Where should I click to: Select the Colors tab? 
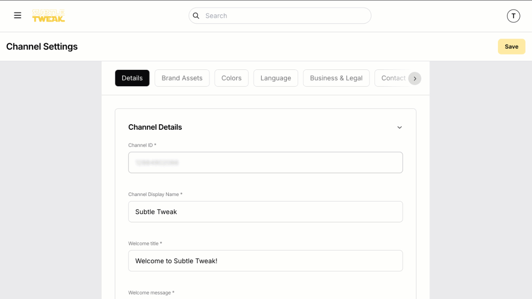[x=232, y=78]
